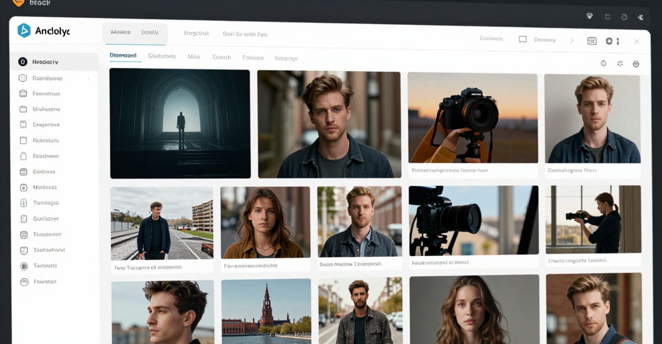Open the vertical dots menu in top toolbar
This screenshot has height=344, width=662.
(x=618, y=41)
